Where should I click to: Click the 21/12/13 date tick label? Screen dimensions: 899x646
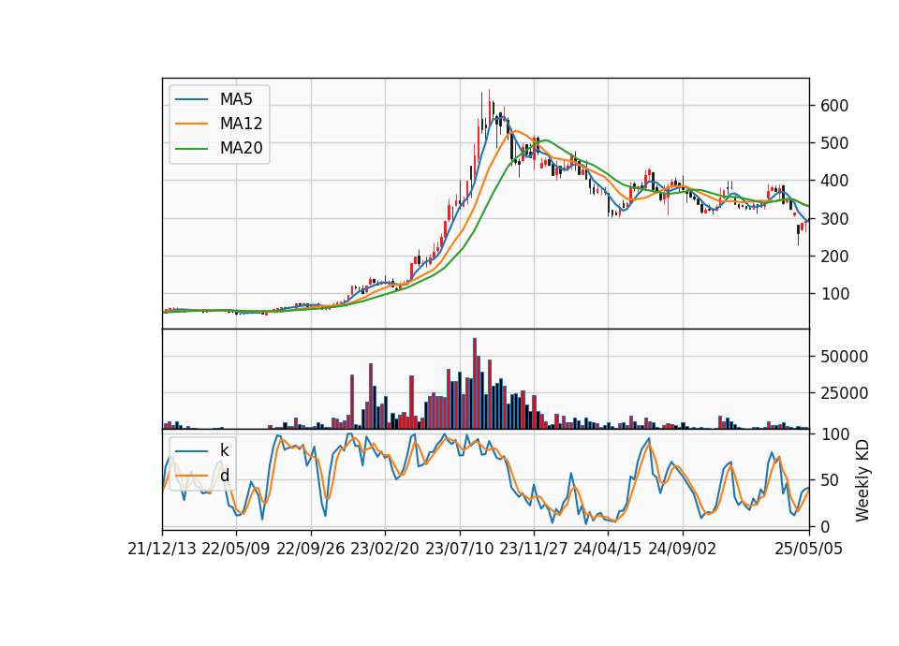tap(162, 549)
